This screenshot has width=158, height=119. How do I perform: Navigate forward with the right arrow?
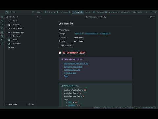click(41, 17)
